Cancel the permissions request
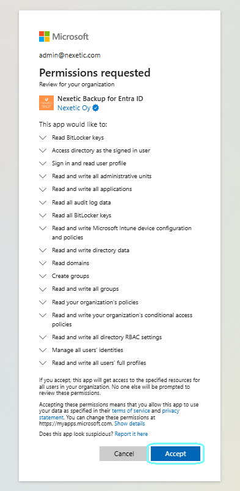The image size is (240, 491). coord(124,454)
